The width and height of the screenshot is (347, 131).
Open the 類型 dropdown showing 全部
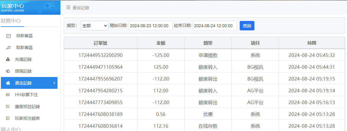(x=95, y=26)
